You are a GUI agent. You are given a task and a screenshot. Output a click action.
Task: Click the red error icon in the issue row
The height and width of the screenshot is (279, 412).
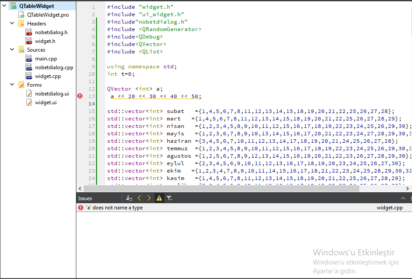click(81, 208)
